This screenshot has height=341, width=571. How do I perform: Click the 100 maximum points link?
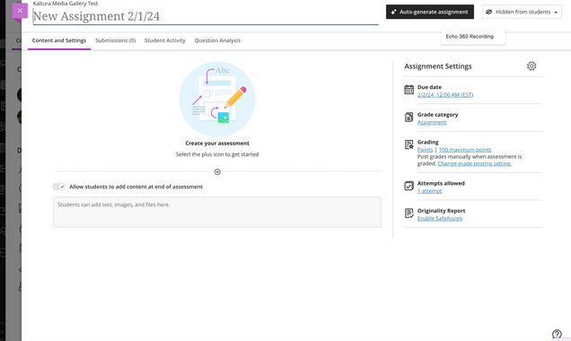pos(465,150)
